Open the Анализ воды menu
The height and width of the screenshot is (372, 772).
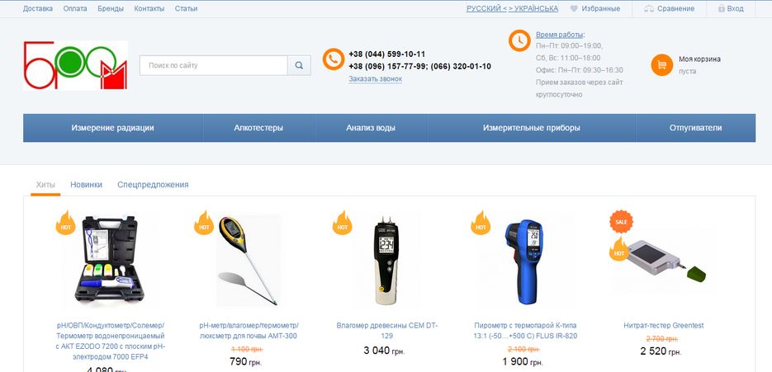(x=371, y=128)
